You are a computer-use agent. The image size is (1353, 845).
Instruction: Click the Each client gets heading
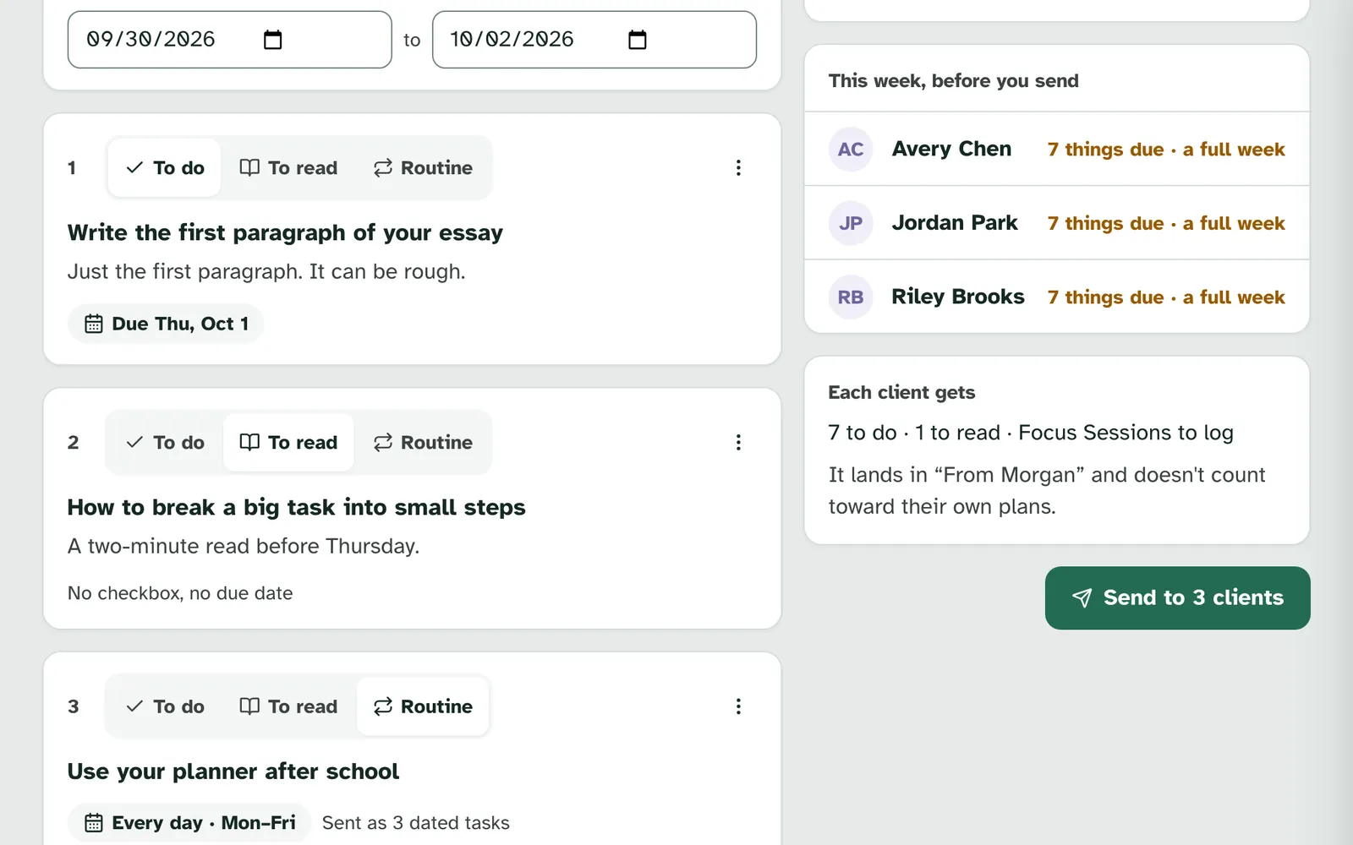point(901,392)
